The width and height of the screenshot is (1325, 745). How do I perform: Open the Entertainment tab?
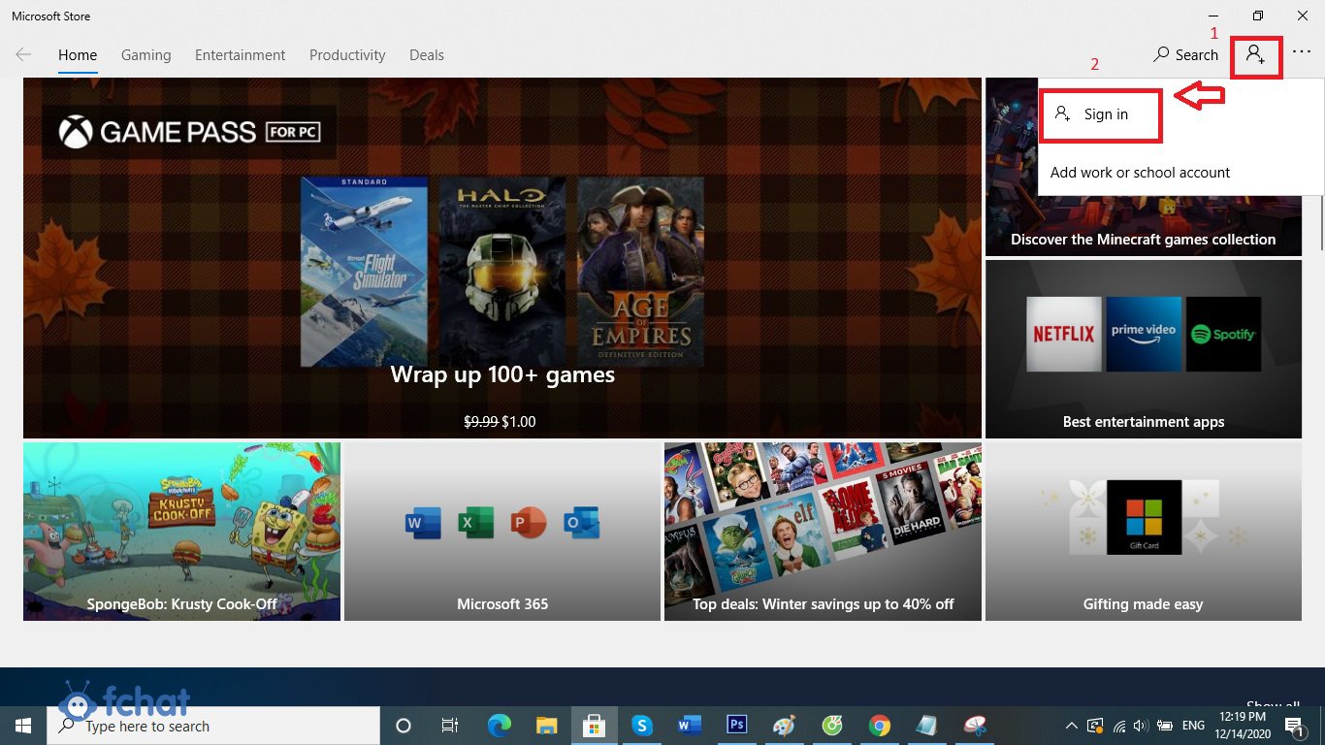240,55
